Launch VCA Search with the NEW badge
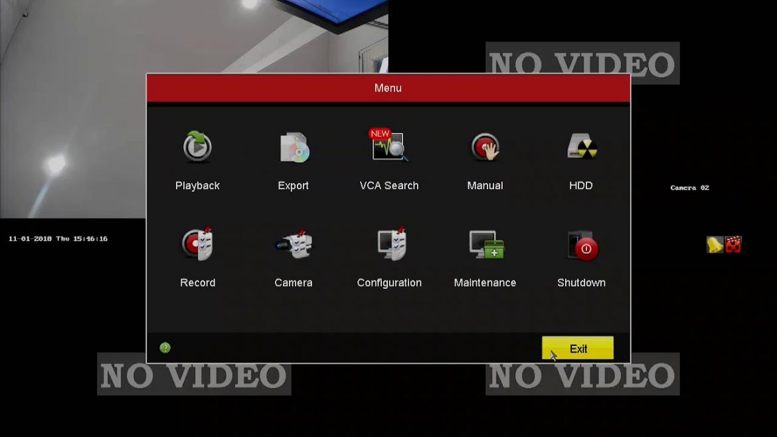777x437 pixels. (x=389, y=146)
